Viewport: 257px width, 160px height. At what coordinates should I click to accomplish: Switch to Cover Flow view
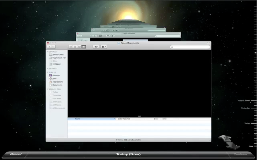coord(84,47)
